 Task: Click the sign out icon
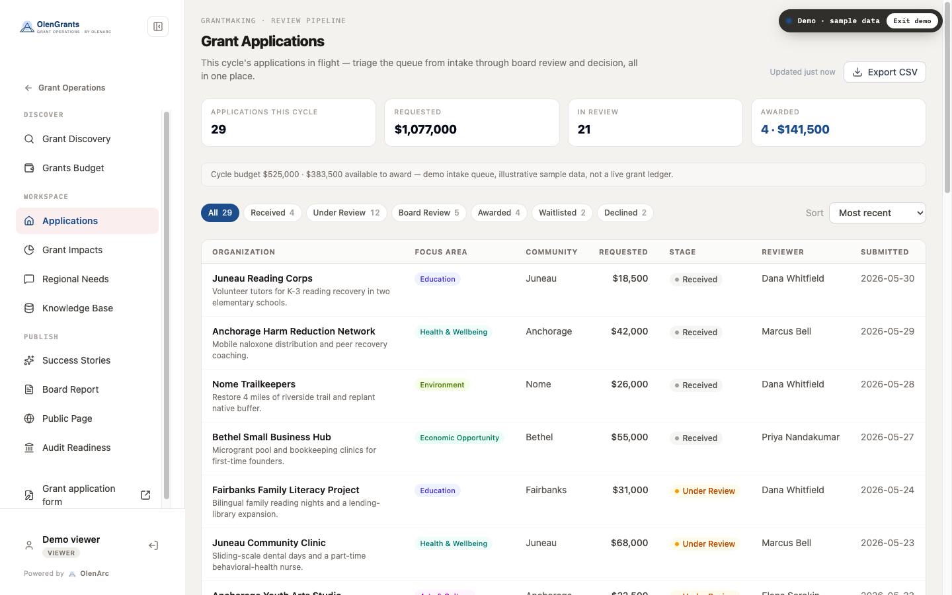pyautogui.click(x=153, y=545)
